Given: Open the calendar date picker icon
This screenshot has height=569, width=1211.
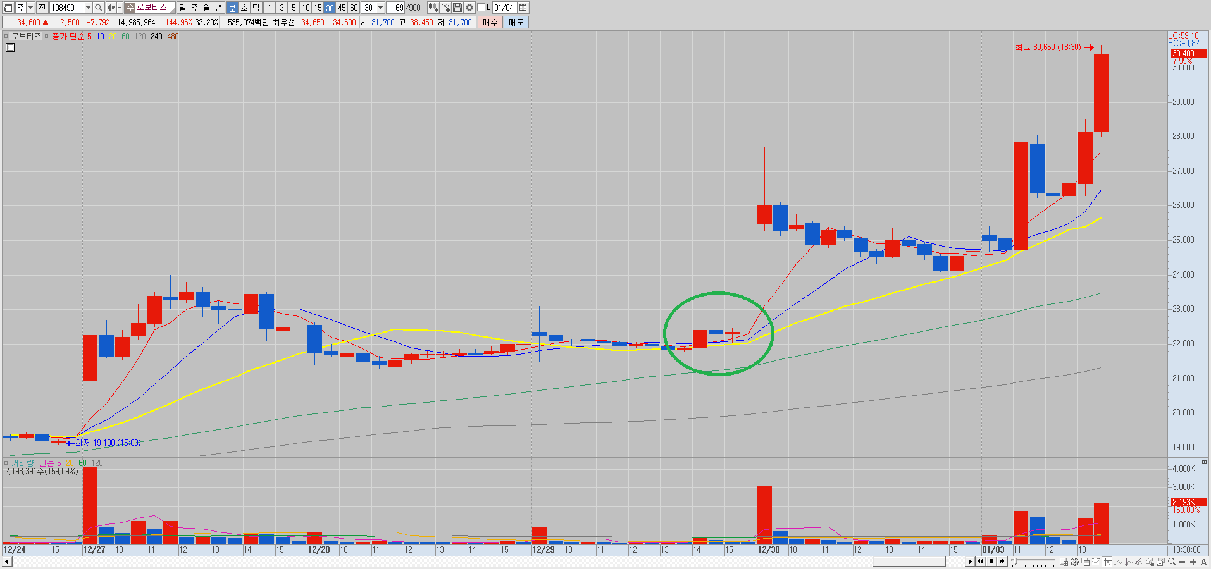Looking at the screenshot, I should (523, 8).
